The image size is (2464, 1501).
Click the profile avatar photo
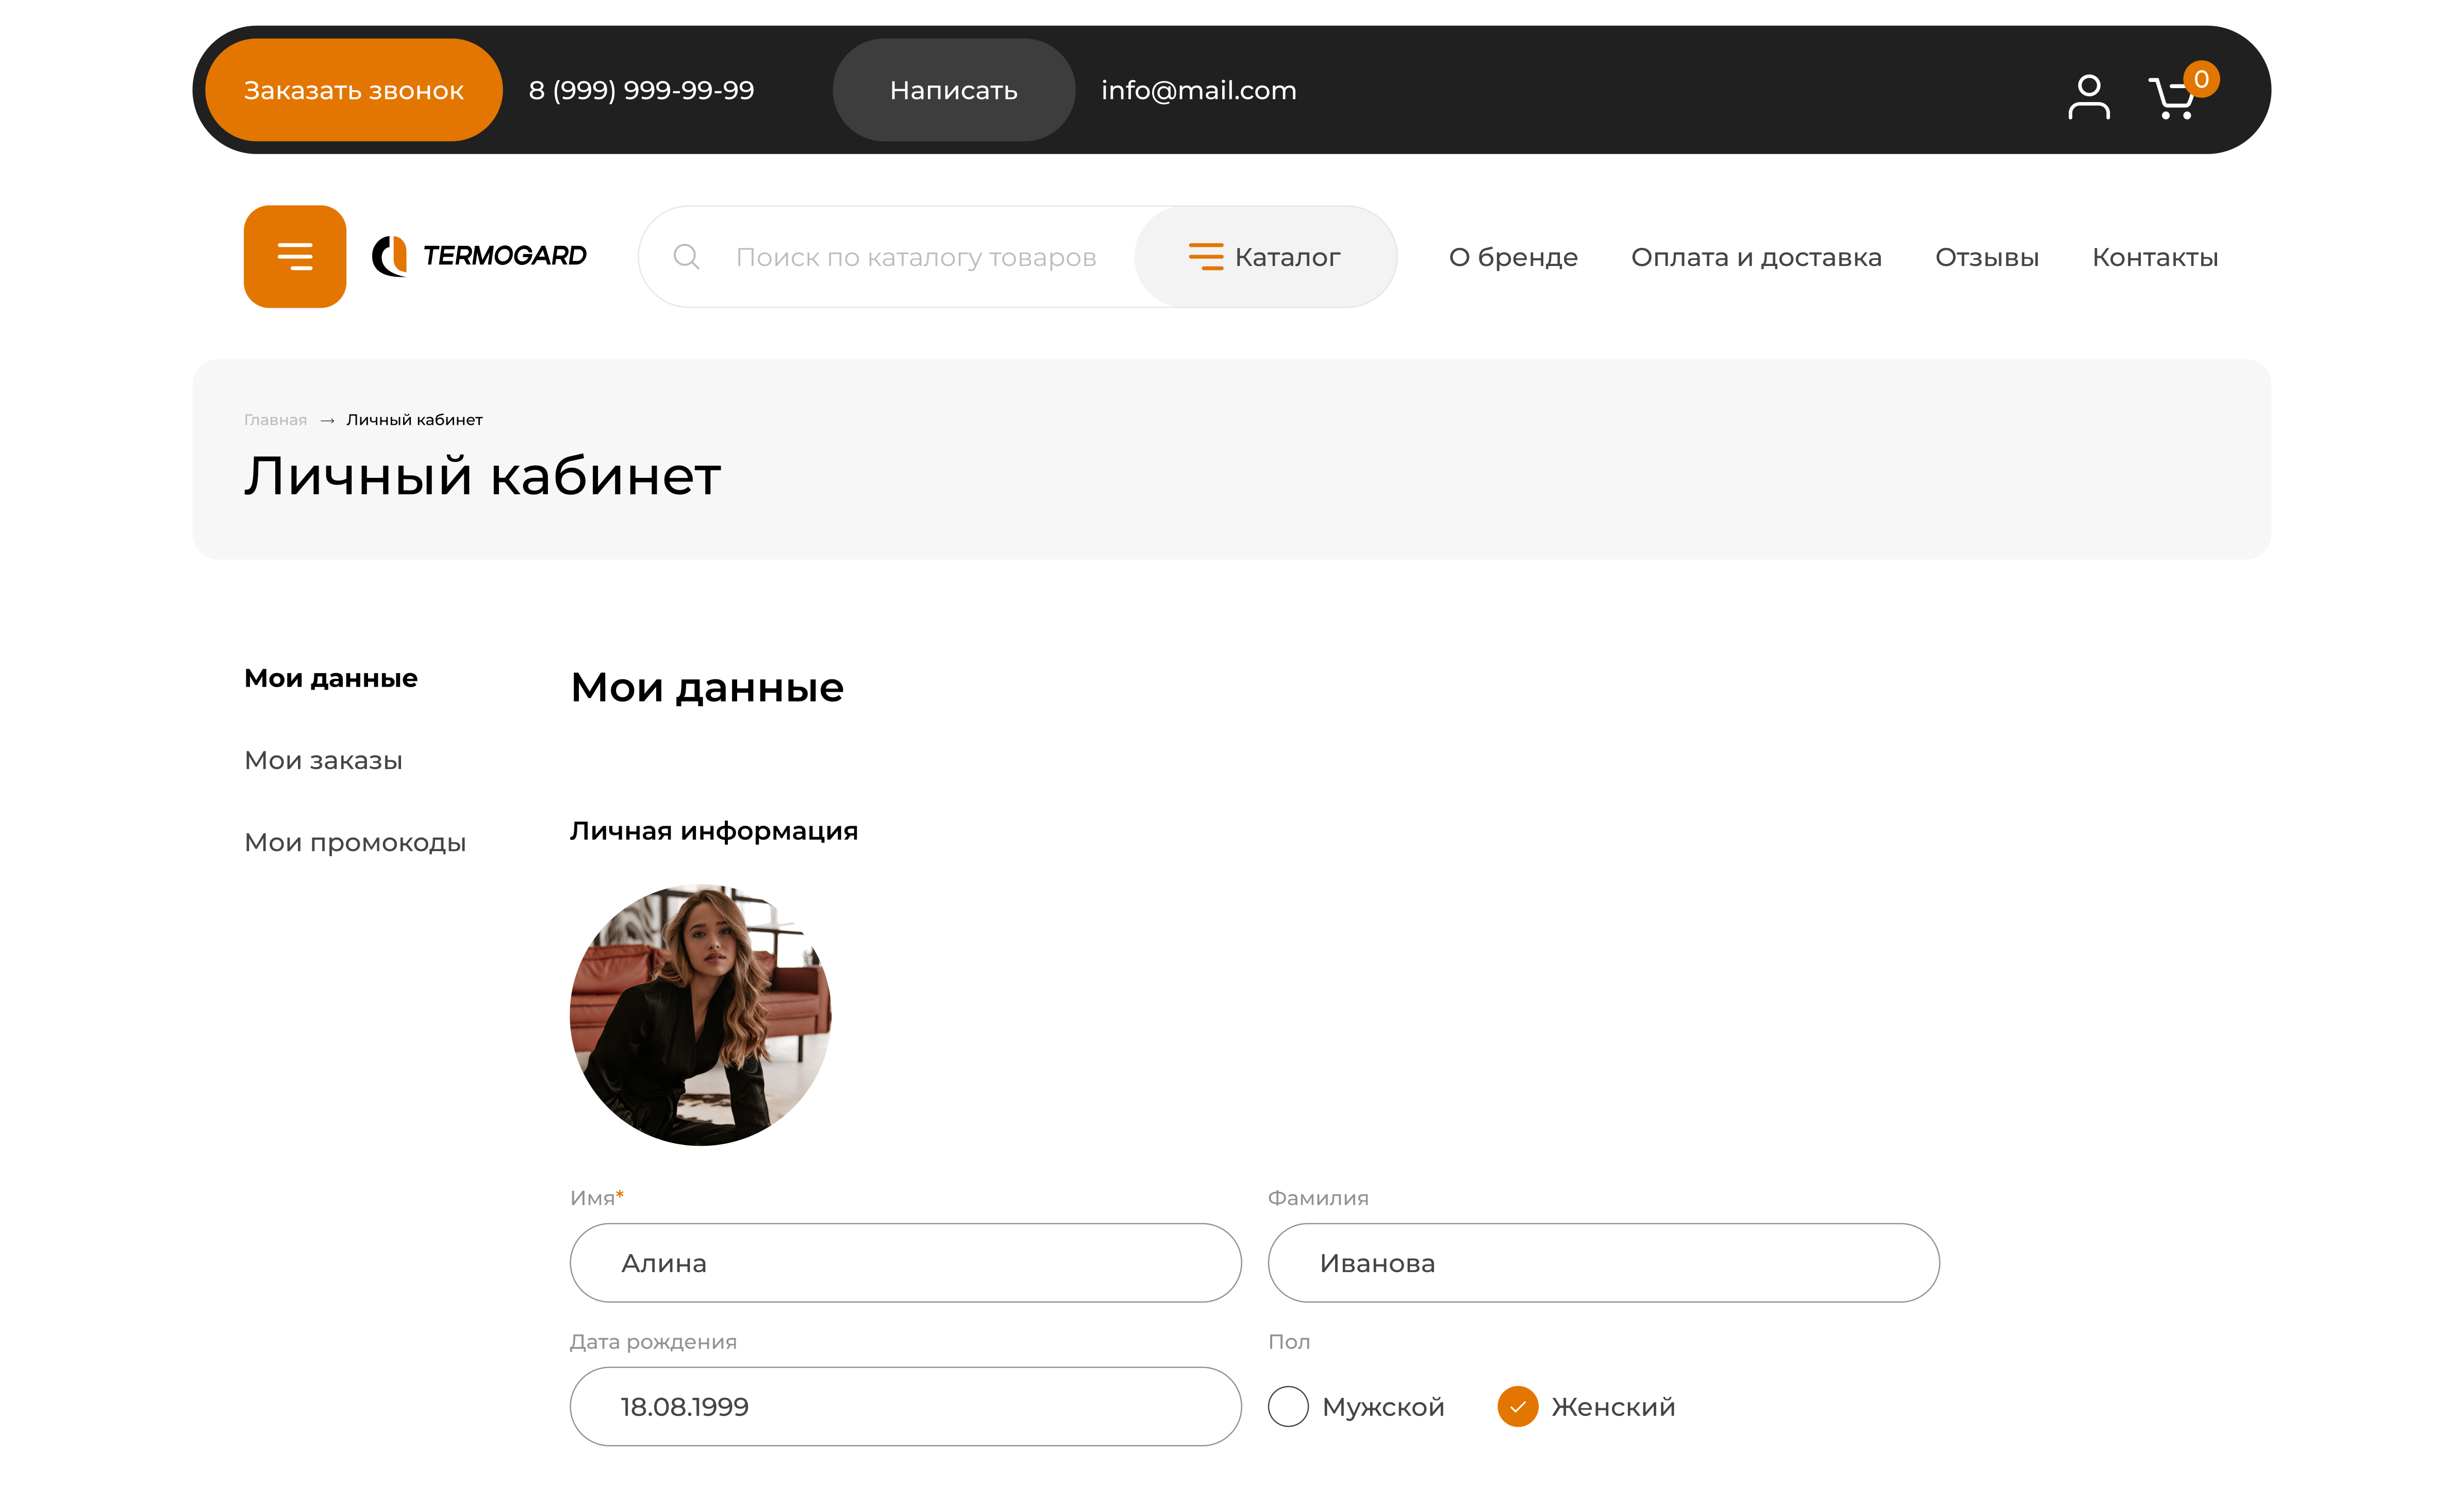(700, 1014)
